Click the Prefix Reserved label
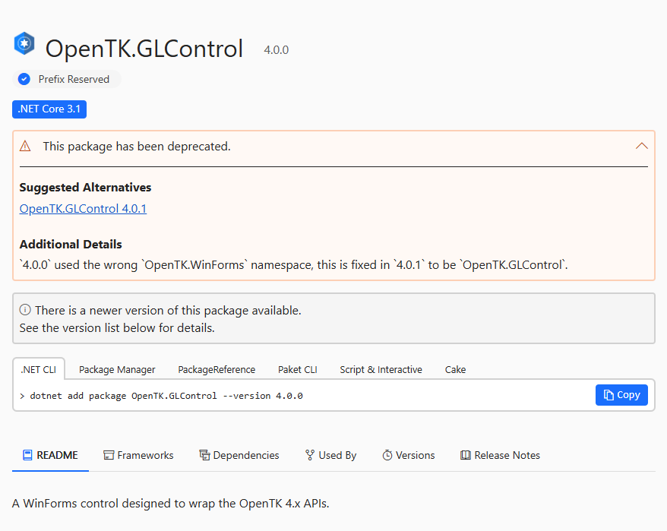 [x=74, y=79]
